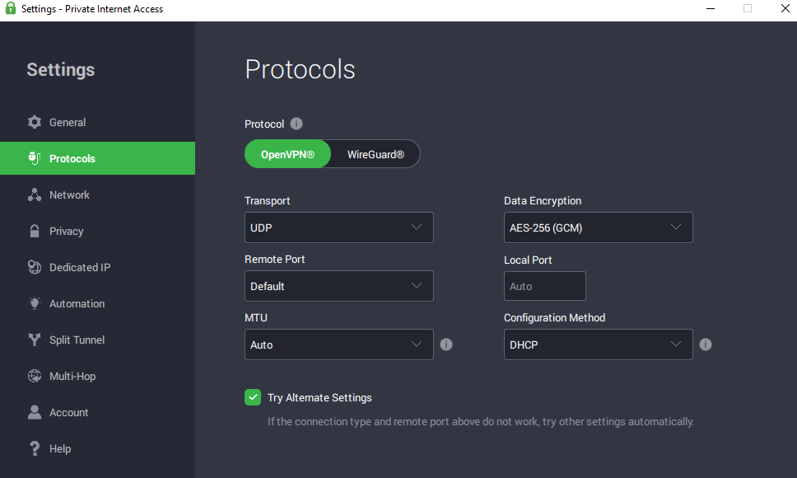Click the Split Tunnel fork icon
This screenshot has height=478, width=797.
(35, 340)
